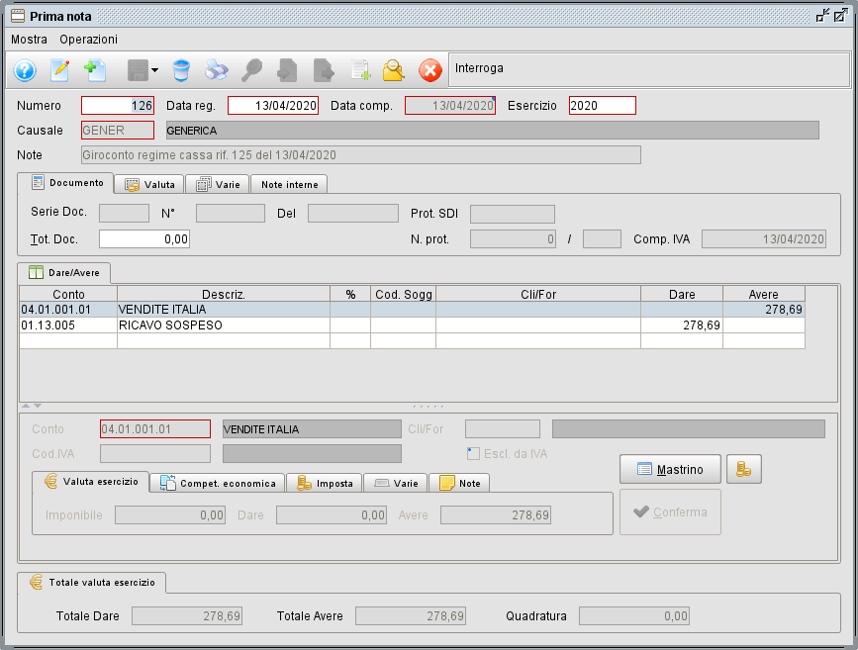
Task: Open the envelope search icon on the toolbar
Action: tap(394, 70)
